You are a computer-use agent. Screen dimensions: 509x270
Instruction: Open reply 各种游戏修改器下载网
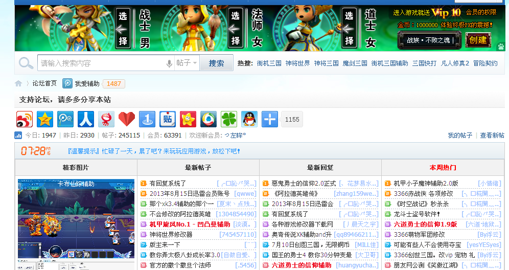click(302, 224)
